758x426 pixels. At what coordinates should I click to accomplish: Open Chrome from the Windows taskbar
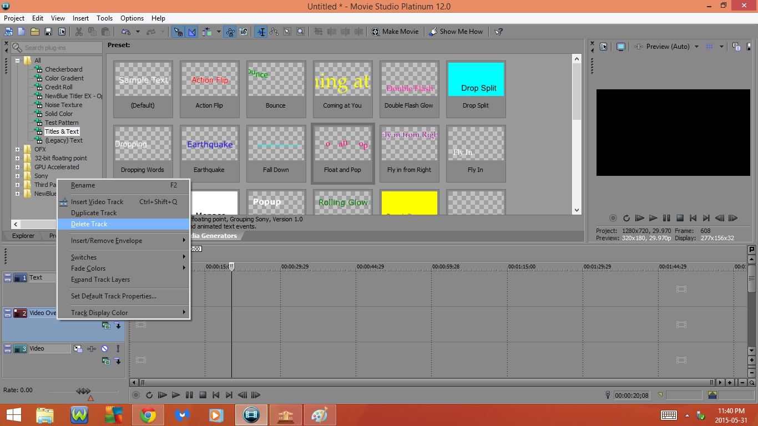(x=148, y=415)
